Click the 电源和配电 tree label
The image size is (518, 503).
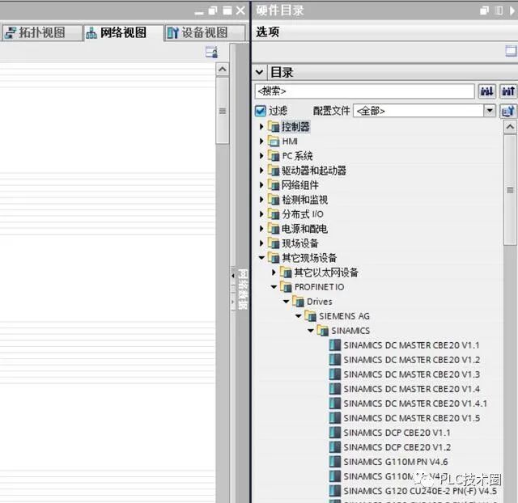(x=304, y=229)
